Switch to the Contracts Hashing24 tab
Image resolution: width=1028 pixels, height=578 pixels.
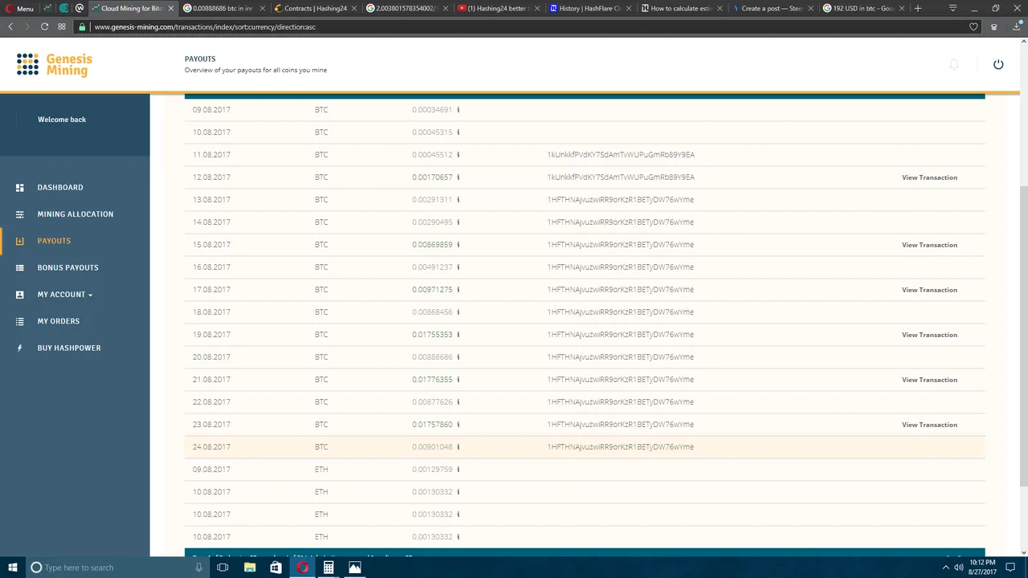316,8
